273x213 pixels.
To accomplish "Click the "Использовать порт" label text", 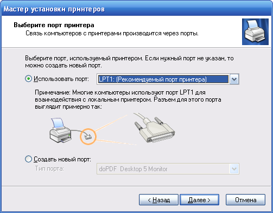I will (61, 79).
